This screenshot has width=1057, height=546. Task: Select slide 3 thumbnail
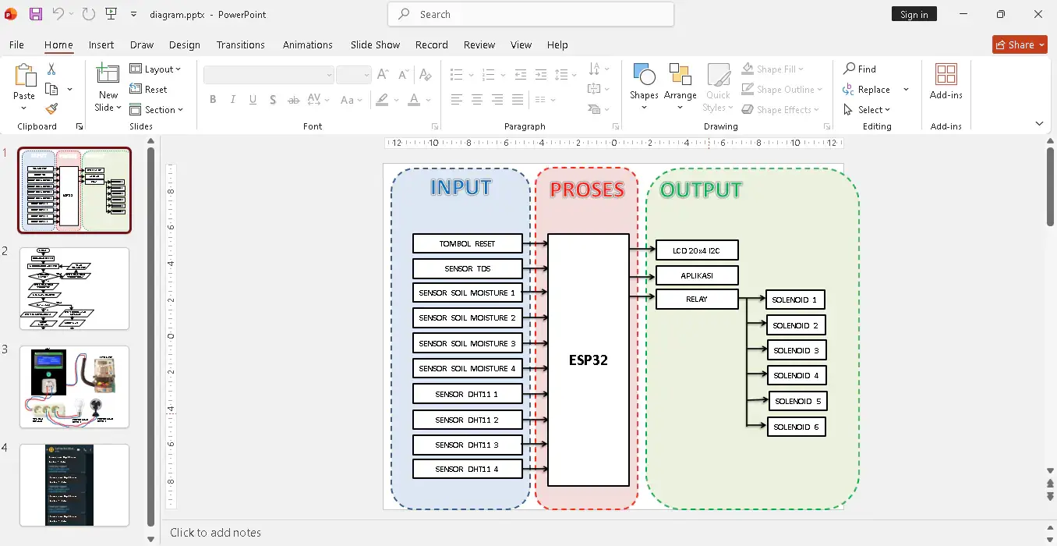[74, 387]
